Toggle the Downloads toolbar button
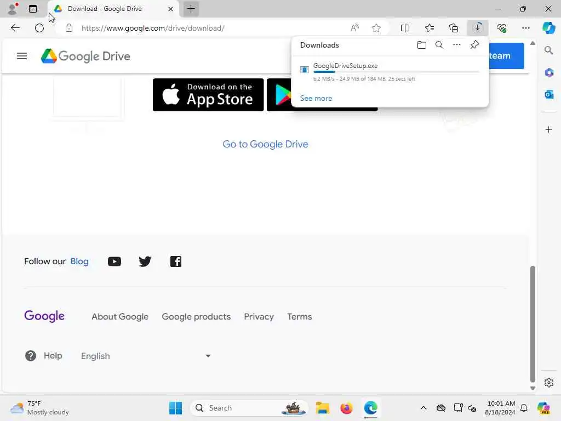Viewport: 561px width, 421px height. tap(478, 28)
